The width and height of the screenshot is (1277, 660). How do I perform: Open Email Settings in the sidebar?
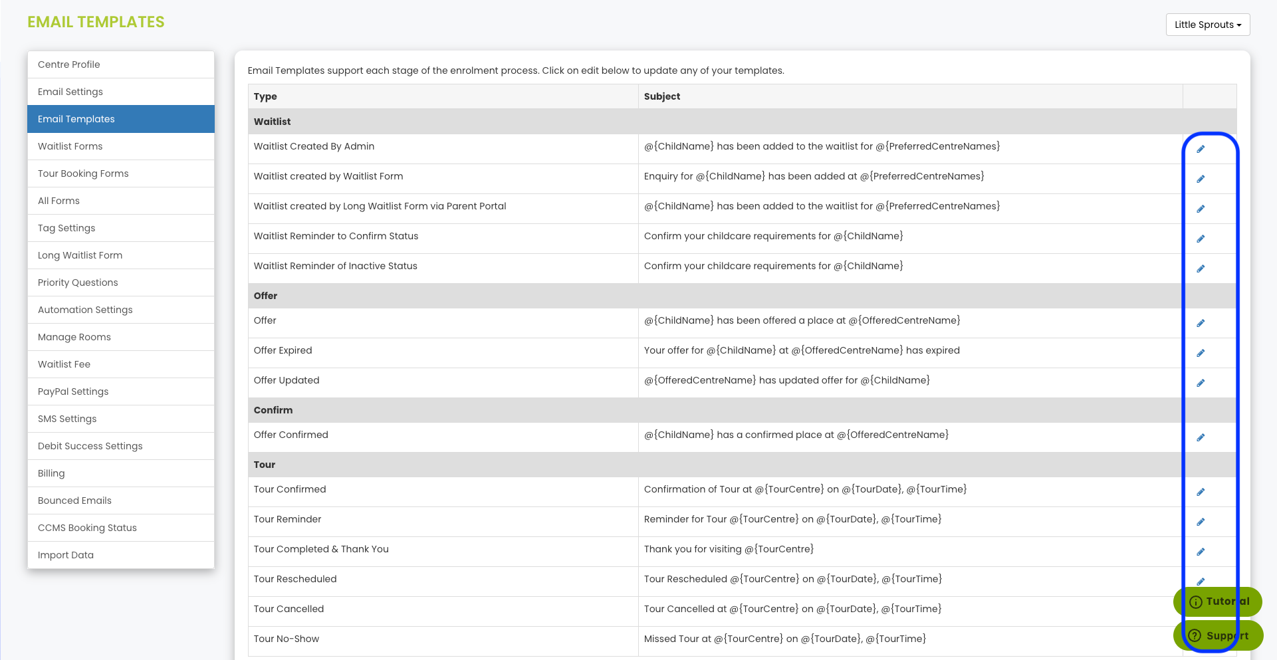(121, 92)
